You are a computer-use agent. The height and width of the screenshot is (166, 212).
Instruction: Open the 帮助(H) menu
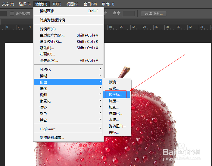point(108,4)
